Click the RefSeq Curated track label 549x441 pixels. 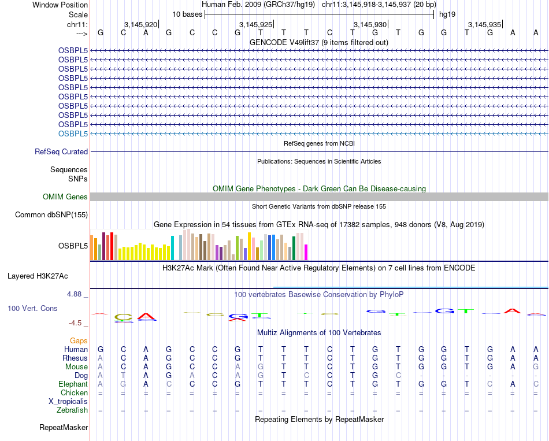(x=61, y=151)
